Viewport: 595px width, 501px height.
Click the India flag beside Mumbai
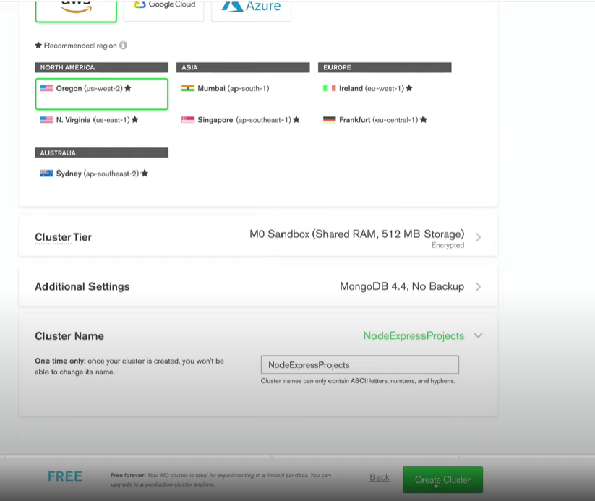(188, 88)
